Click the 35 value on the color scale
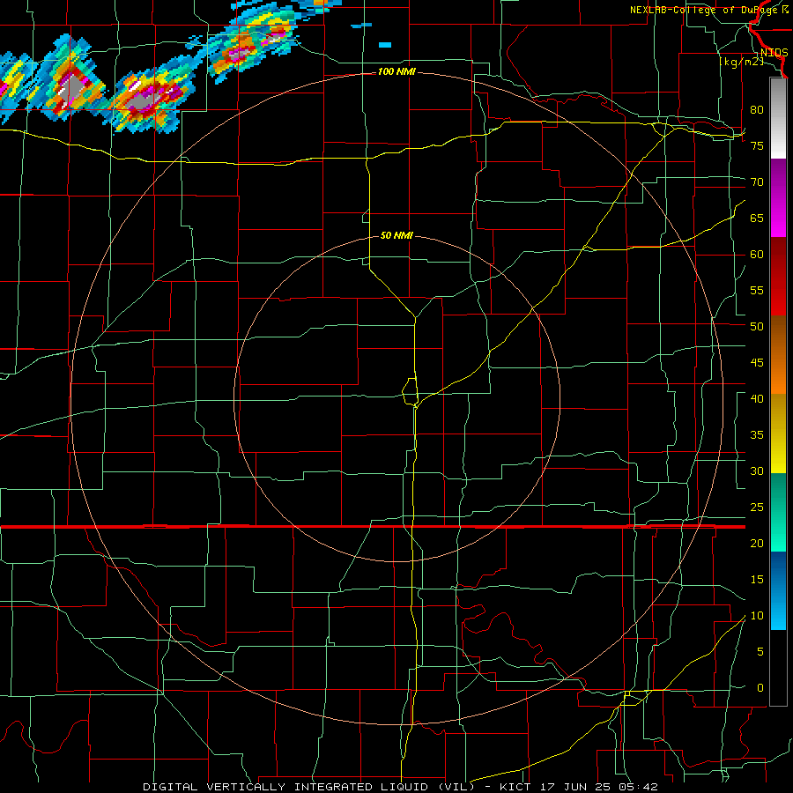Image resolution: width=793 pixels, height=793 pixels. click(x=757, y=435)
